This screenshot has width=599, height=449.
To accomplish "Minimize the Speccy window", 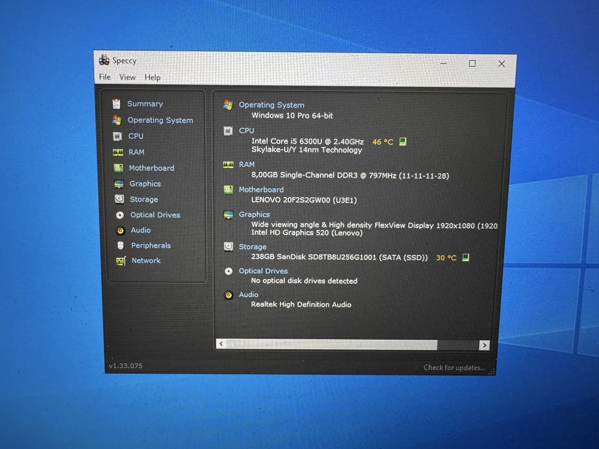I will tap(443, 63).
